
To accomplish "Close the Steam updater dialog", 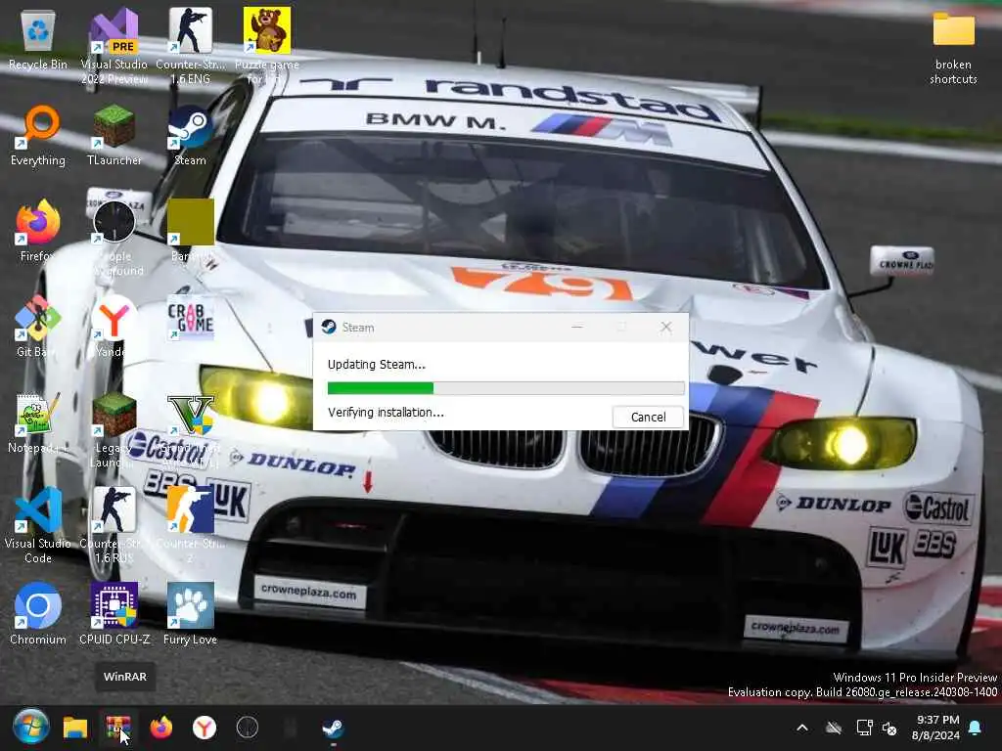I will pos(665,327).
